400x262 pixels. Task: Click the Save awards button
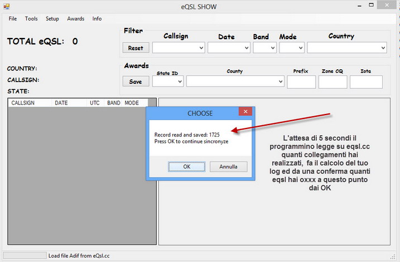[x=136, y=82]
